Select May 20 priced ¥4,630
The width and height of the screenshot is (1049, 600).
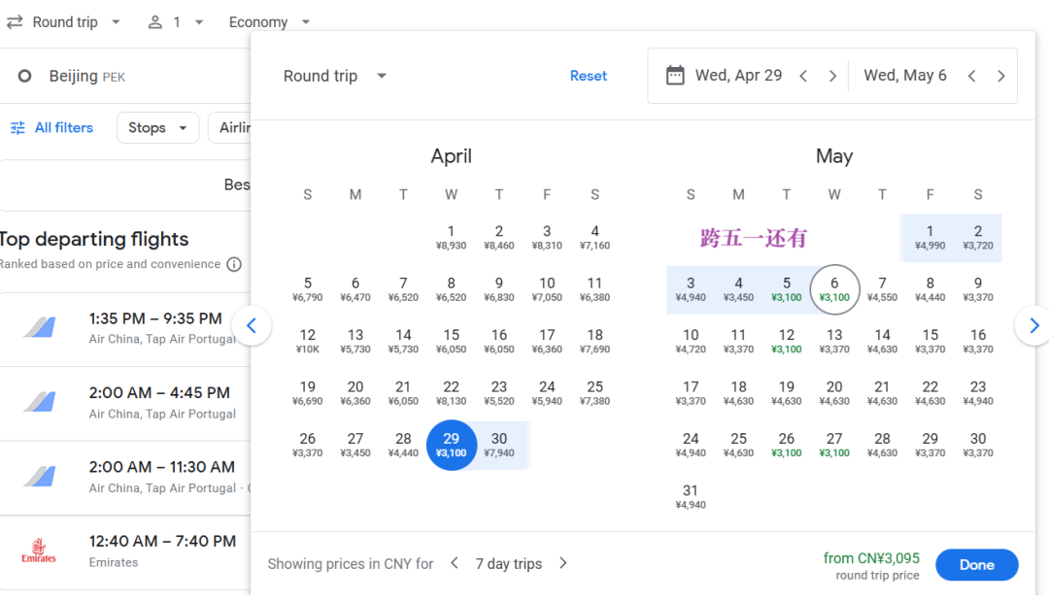[834, 392]
